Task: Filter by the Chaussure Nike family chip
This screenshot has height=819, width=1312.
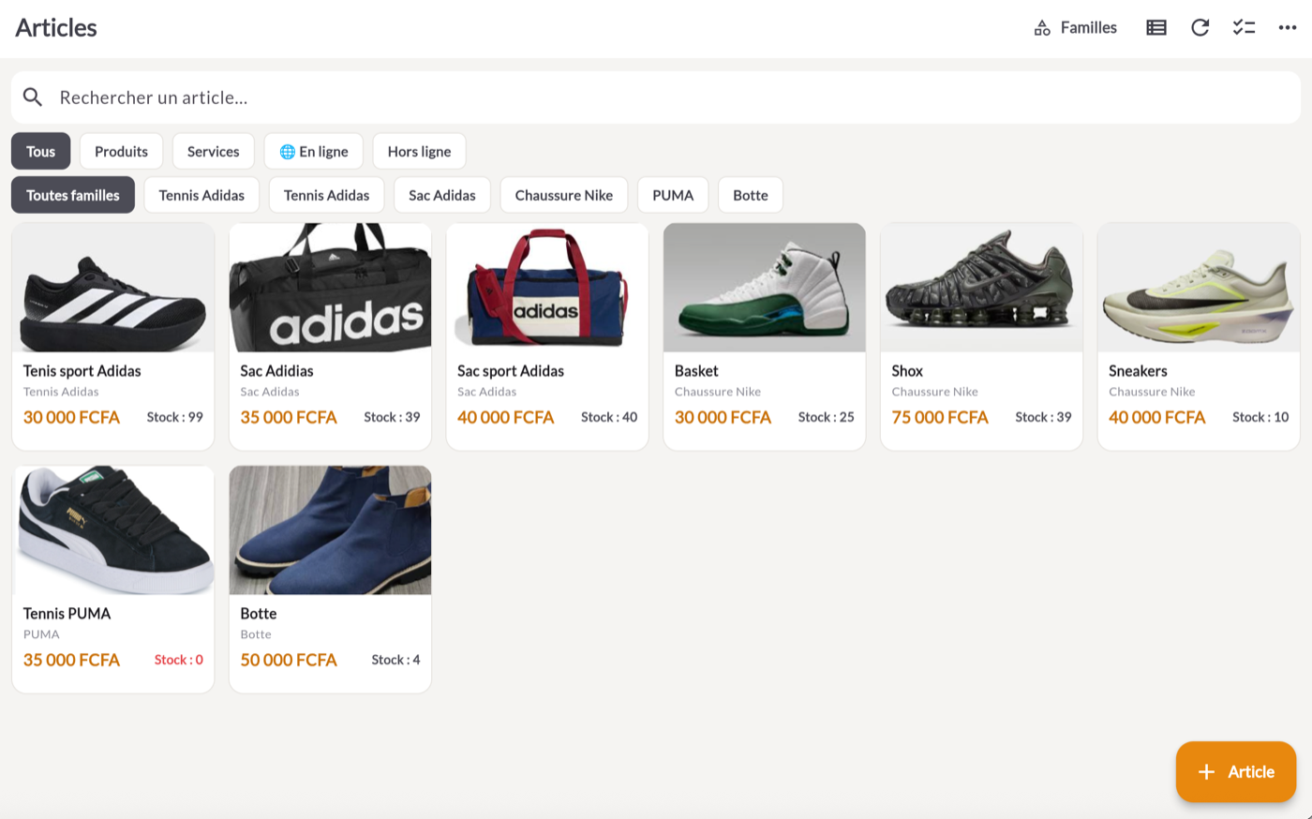Action: (564, 196)
